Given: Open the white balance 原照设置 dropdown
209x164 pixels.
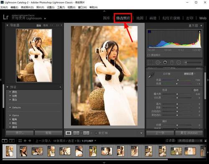Looking at the screenshot, I should (x=190, y=74).
